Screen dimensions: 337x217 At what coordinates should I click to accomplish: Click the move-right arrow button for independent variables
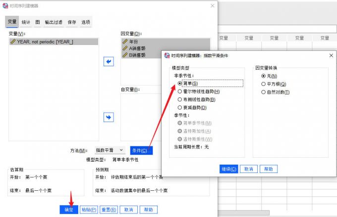click(109, 117)
